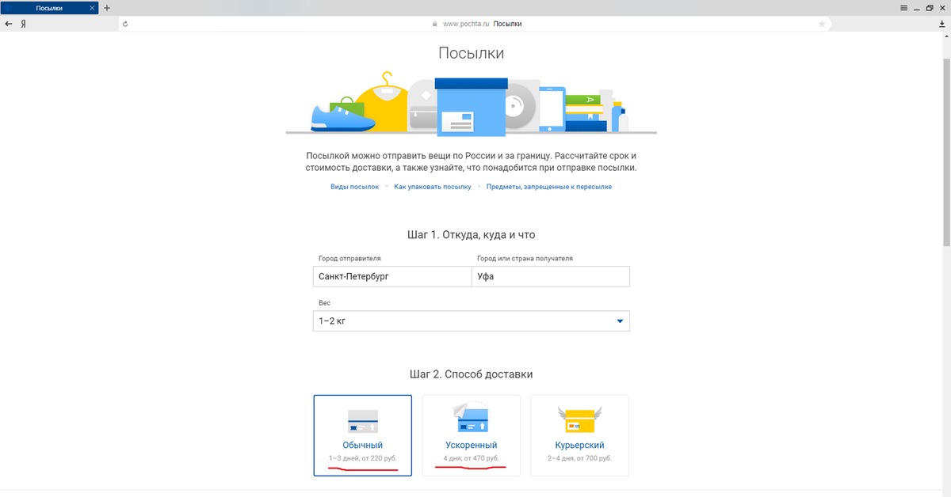Close the Посылки tab
Viewport: 951px width, 497px height.
pyautogui.click(x=94, y=8)
